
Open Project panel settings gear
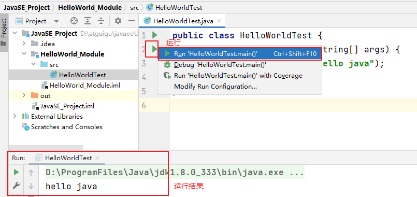[118, 21]
